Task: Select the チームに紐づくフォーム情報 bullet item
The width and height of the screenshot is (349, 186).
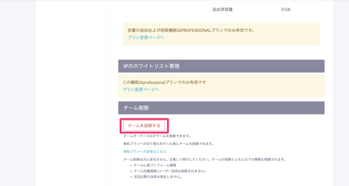Action: coord(155,165)
